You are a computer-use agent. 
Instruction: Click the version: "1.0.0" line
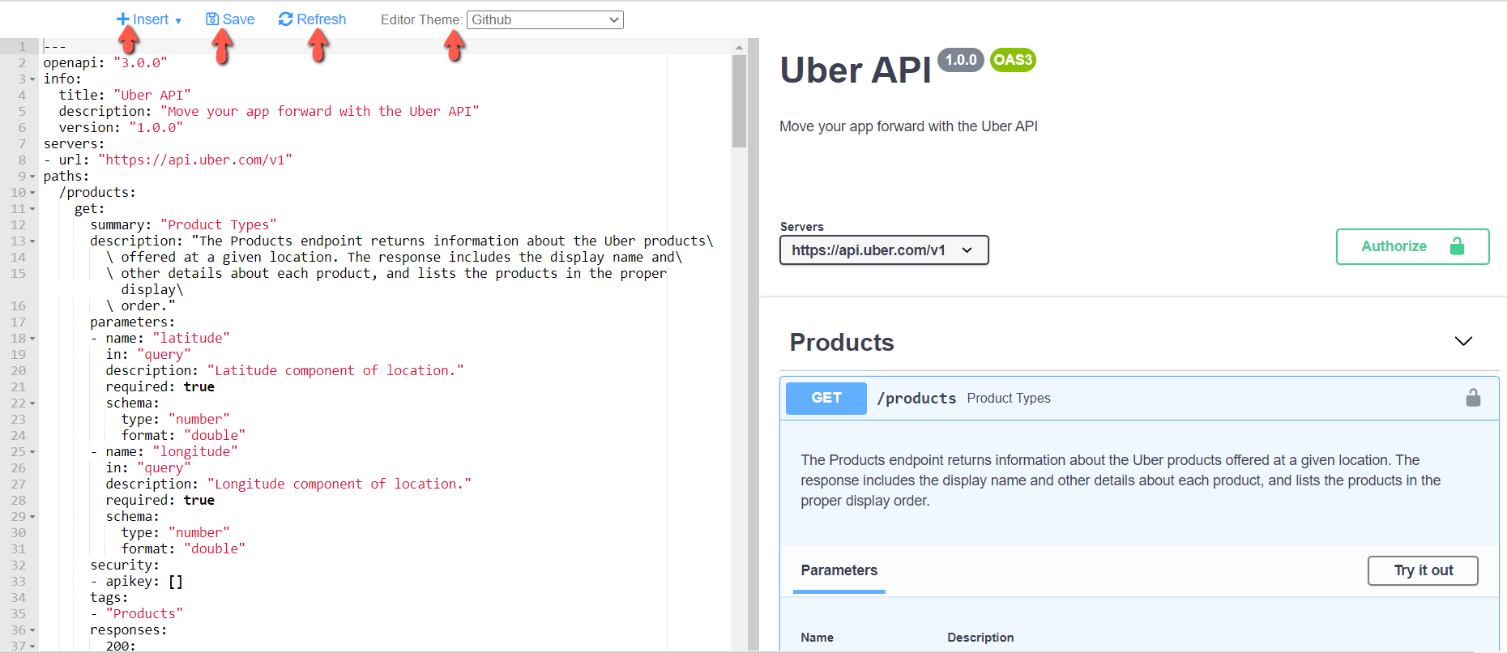coord(121,127)
